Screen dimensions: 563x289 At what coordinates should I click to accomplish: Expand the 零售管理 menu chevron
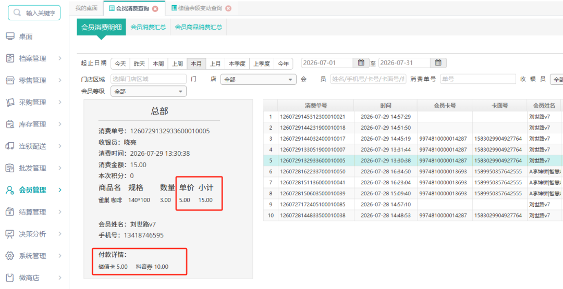point(60,80)
